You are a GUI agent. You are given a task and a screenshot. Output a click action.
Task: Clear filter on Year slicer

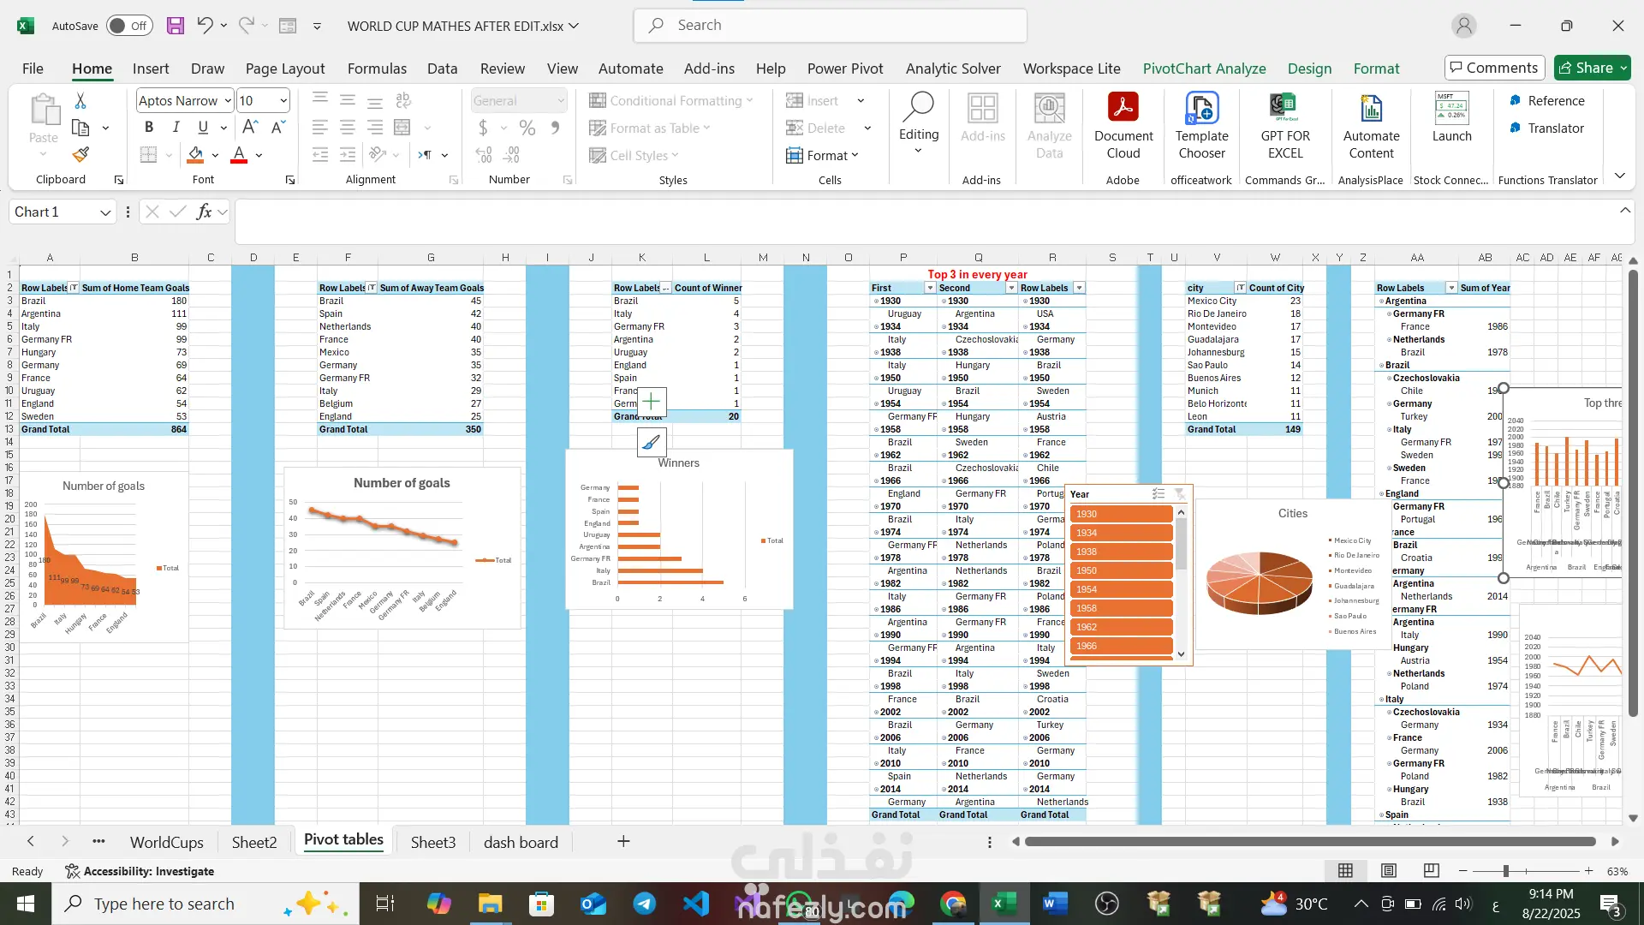[1180, 494]
